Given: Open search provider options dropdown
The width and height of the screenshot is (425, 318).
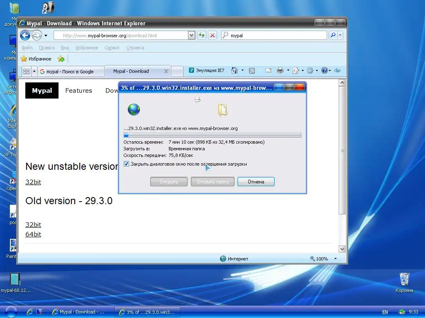Looking at the screenshot, I should (340, 36).
